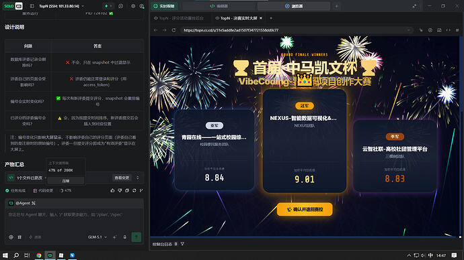
Task: Regenerate the response with refresh icon
Action: pyautogui.click(x=134, y=191)
